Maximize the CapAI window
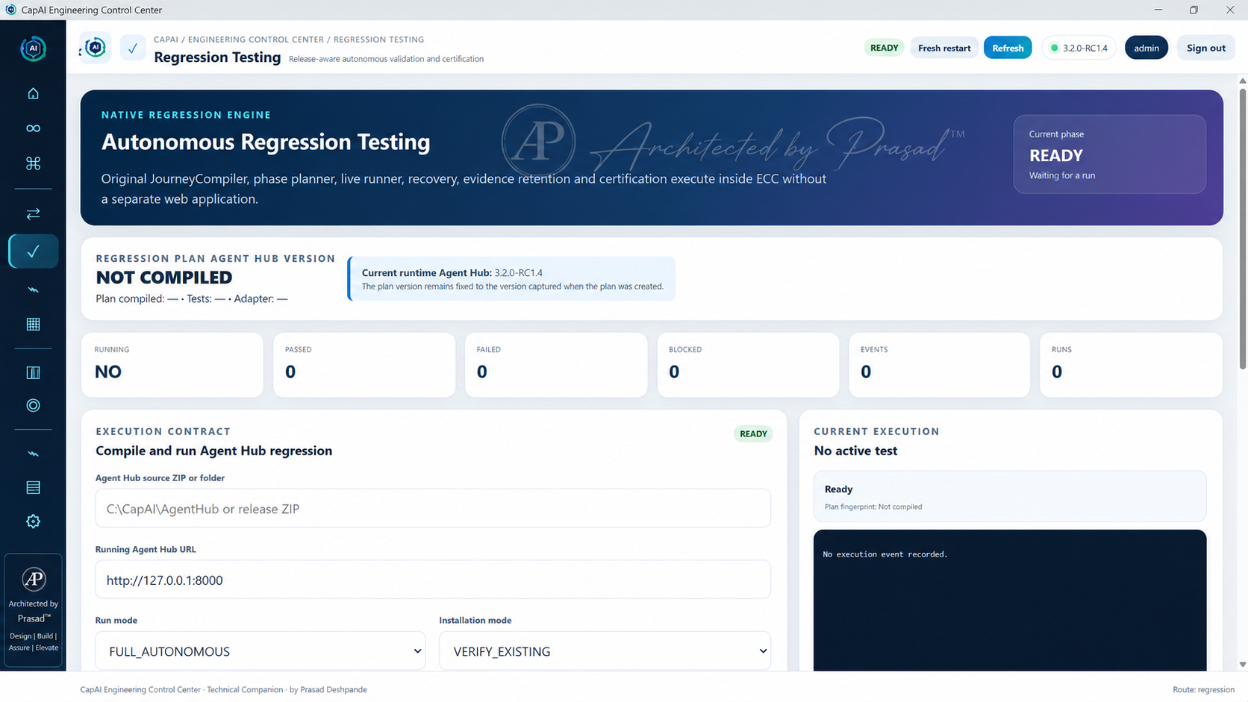Image resolution: width=1248 pixels, height=702 pixels. tap(1194, 10)
